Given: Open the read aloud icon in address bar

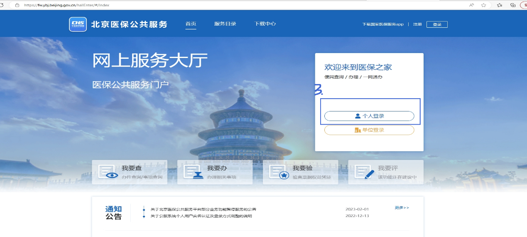Looking at the screenshot, I should click(x=472, y=5).
